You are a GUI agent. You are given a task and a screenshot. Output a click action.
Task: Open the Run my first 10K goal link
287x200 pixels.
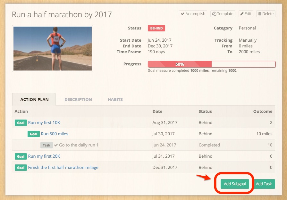click(x=44, y=123)
